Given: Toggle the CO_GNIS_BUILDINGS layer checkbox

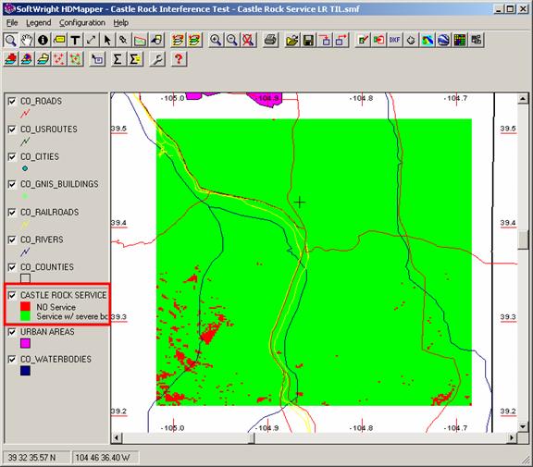Looking at the screenshot, I should (x=12, y=184).
